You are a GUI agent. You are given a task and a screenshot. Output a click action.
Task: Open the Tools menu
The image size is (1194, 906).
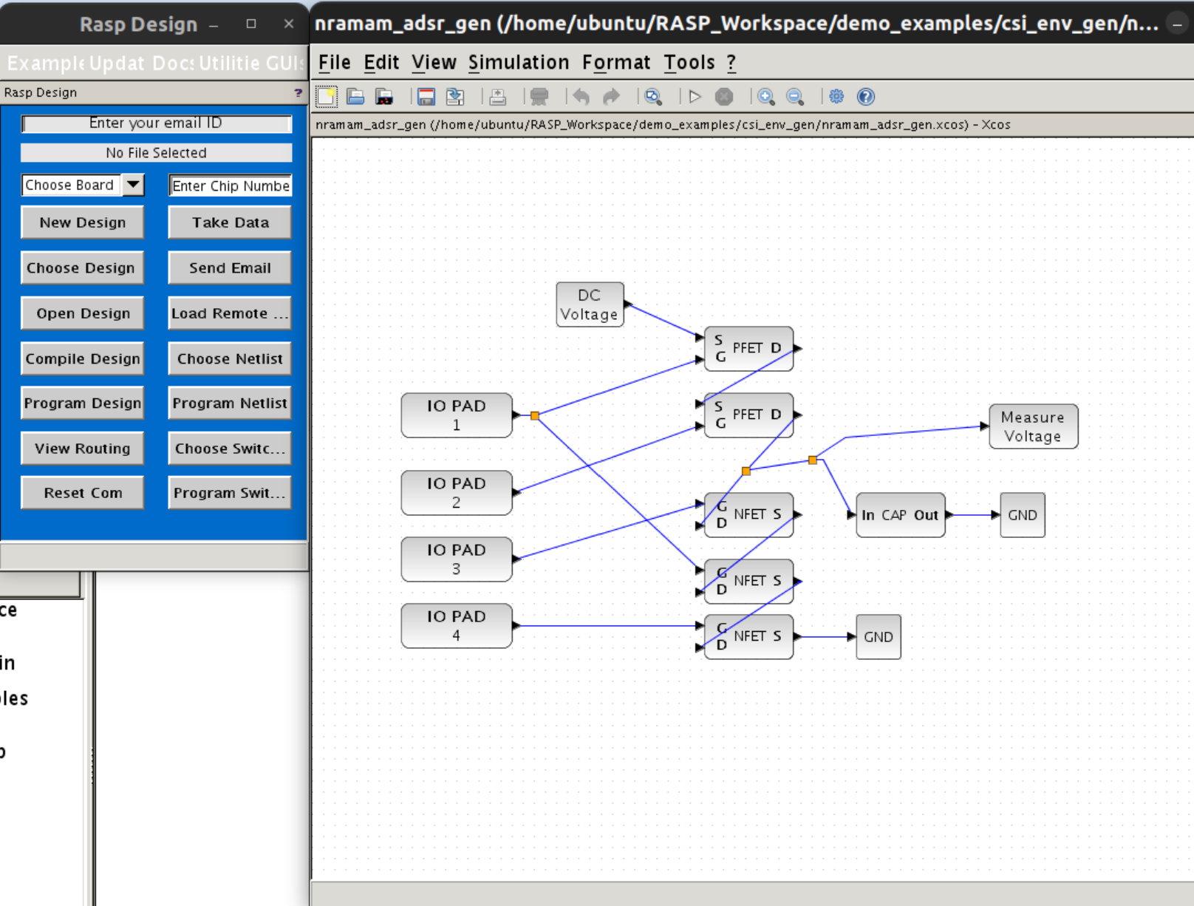(x=689, y=63)
